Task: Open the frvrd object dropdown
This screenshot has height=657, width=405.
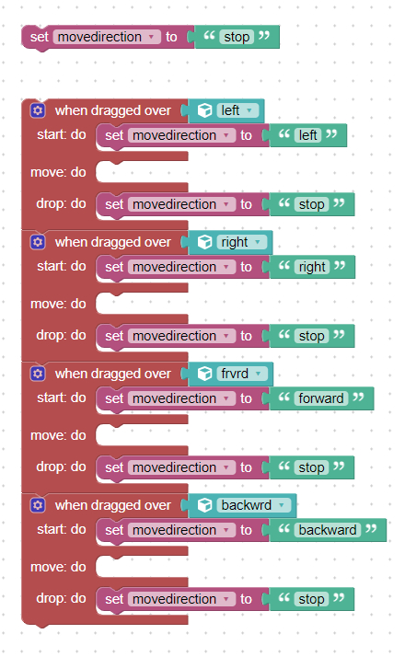Action: pos(242,374)
